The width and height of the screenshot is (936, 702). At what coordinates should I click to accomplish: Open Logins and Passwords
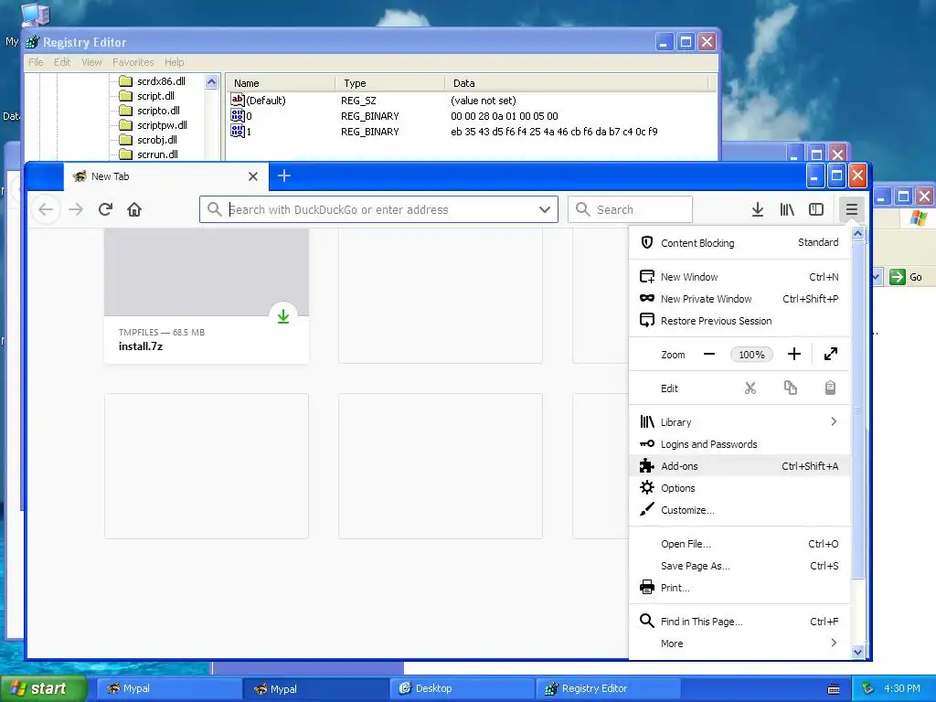(x=739, y=444)
